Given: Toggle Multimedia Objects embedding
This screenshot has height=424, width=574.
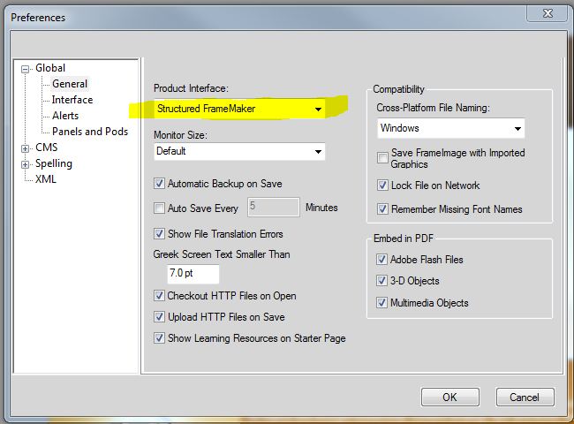Looking at the screenshot, I should (x=381, y=302).
